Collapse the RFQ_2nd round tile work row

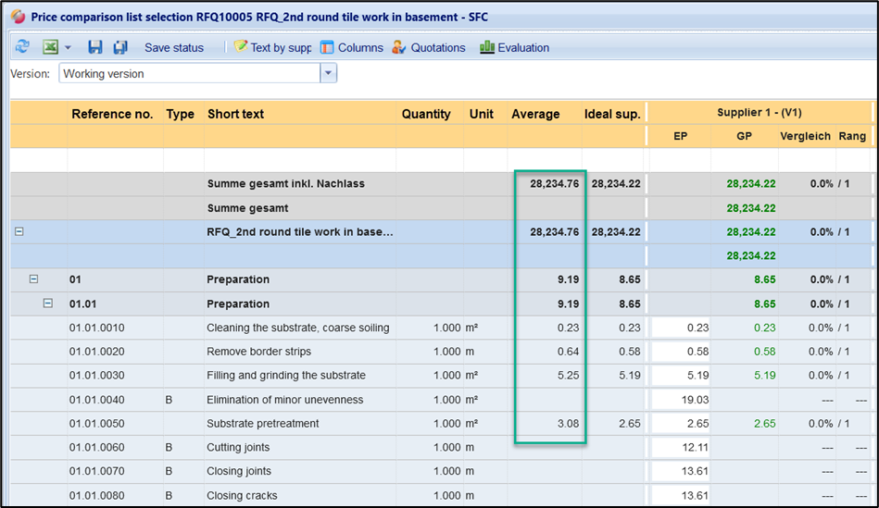click(19, 232)
